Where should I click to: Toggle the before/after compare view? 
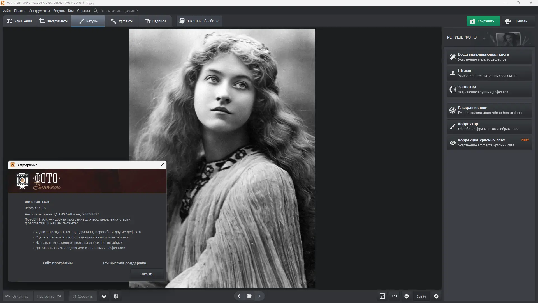[116, 296]
